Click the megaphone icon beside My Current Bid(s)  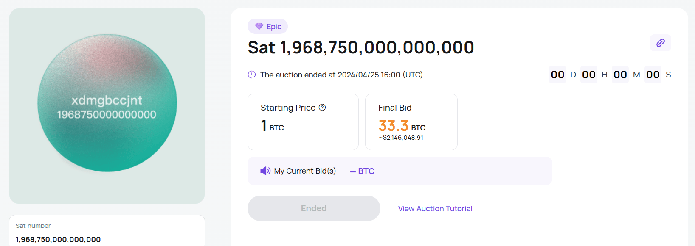(265, 171)
